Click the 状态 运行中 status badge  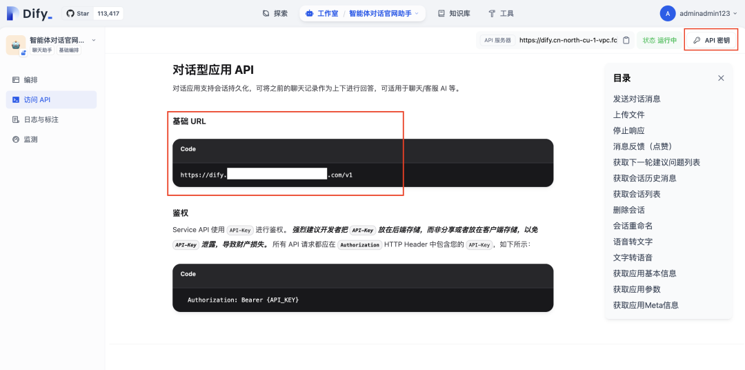(x=659, y=41)
